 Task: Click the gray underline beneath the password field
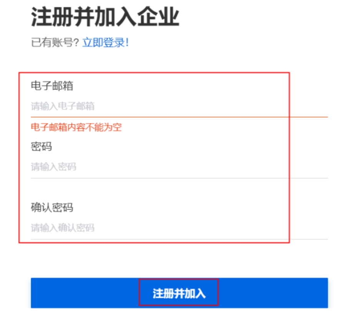click(179, 178)
